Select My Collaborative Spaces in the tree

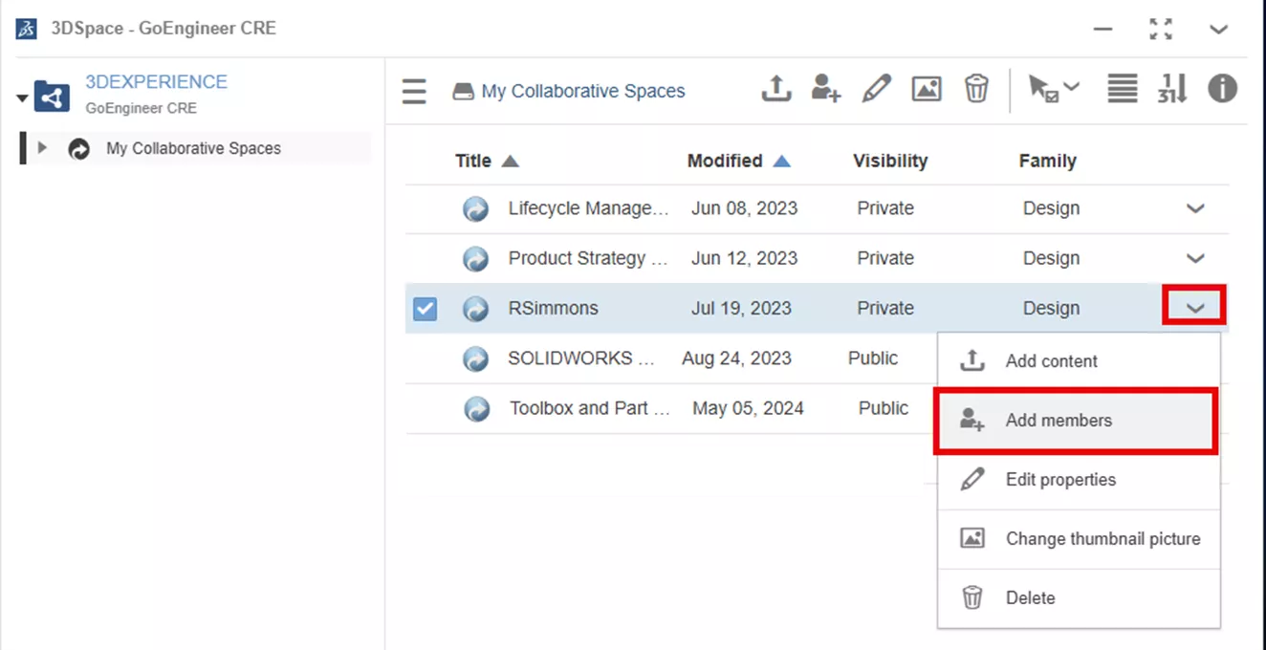click(193, 149)
